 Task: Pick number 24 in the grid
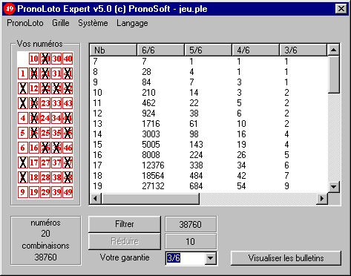(x=45, y=118)
